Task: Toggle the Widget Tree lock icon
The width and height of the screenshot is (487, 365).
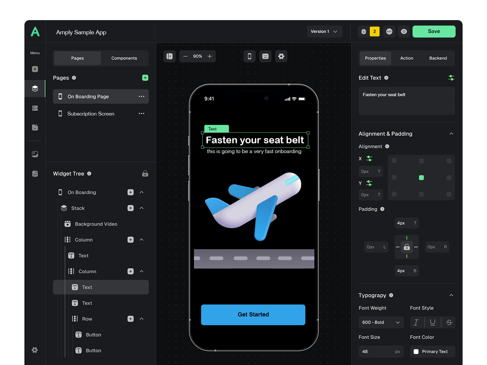Action: pyautogui.click(x=145, y=173)
